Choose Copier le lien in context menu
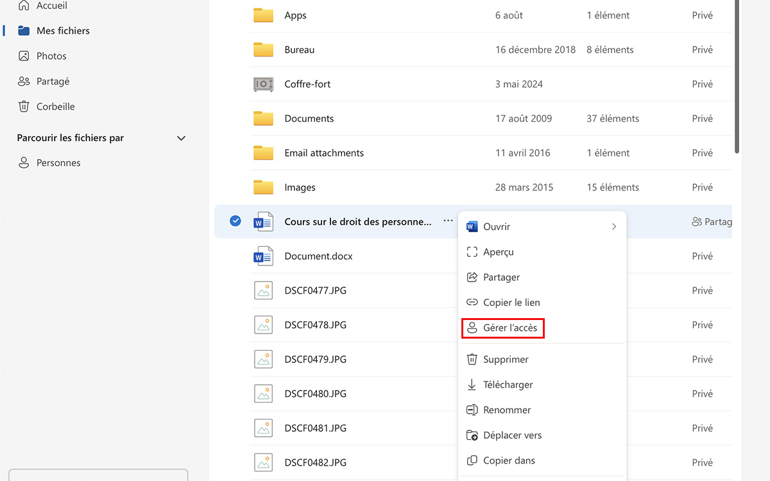 (x=511, y=303)
